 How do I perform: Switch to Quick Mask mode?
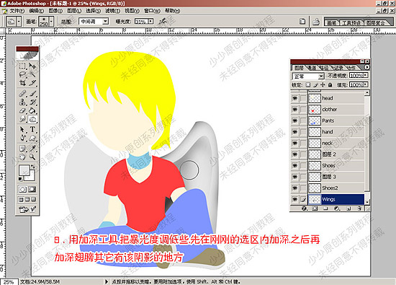click(x=32, y=189)
